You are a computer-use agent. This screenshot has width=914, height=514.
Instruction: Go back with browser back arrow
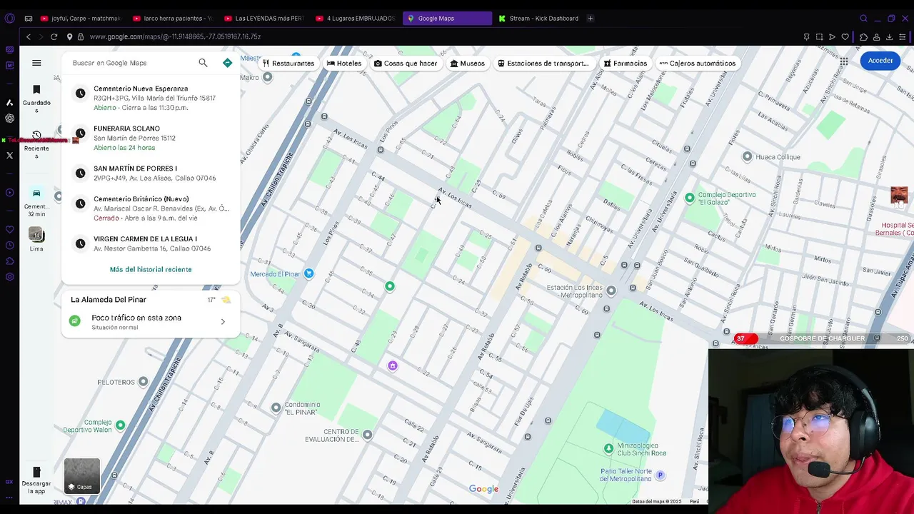[29, 36]
